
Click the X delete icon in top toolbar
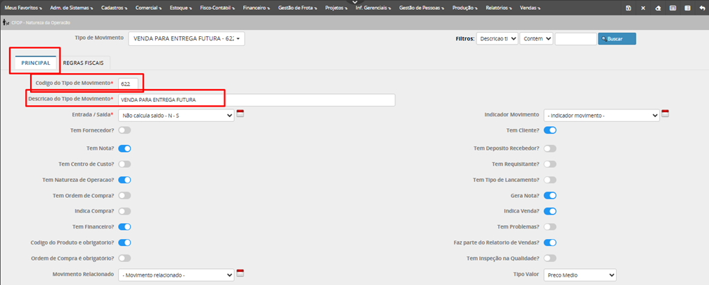[x=643, y=8]
